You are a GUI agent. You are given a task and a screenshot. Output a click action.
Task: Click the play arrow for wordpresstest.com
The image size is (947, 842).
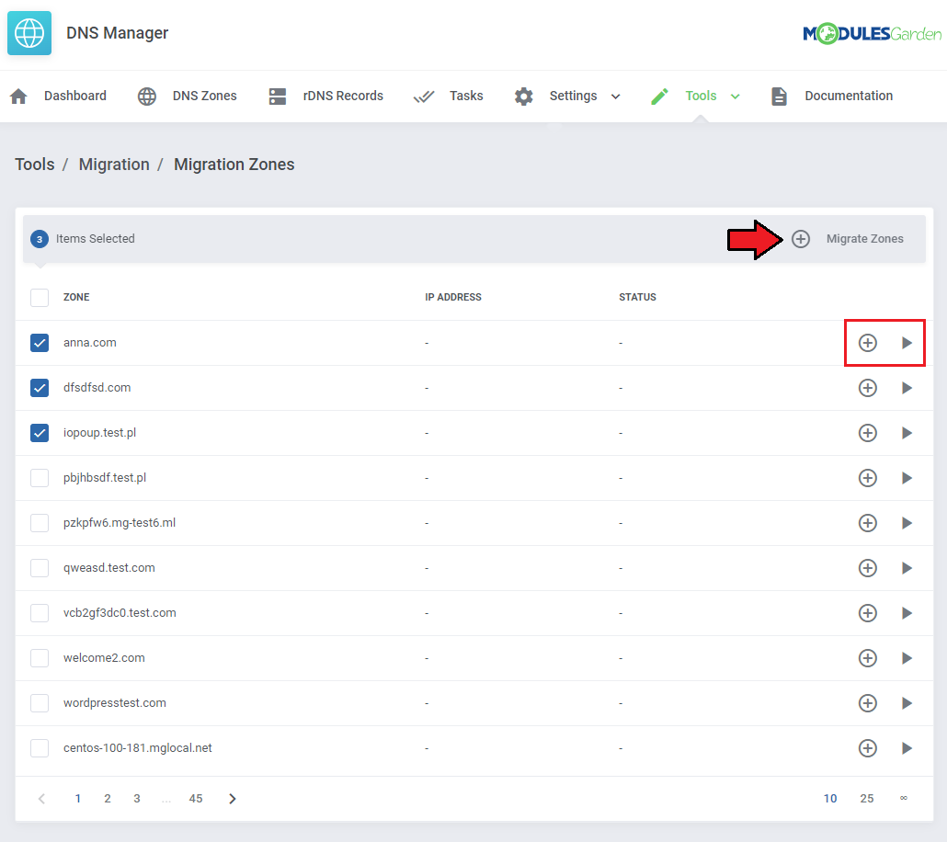pos(907,703)
